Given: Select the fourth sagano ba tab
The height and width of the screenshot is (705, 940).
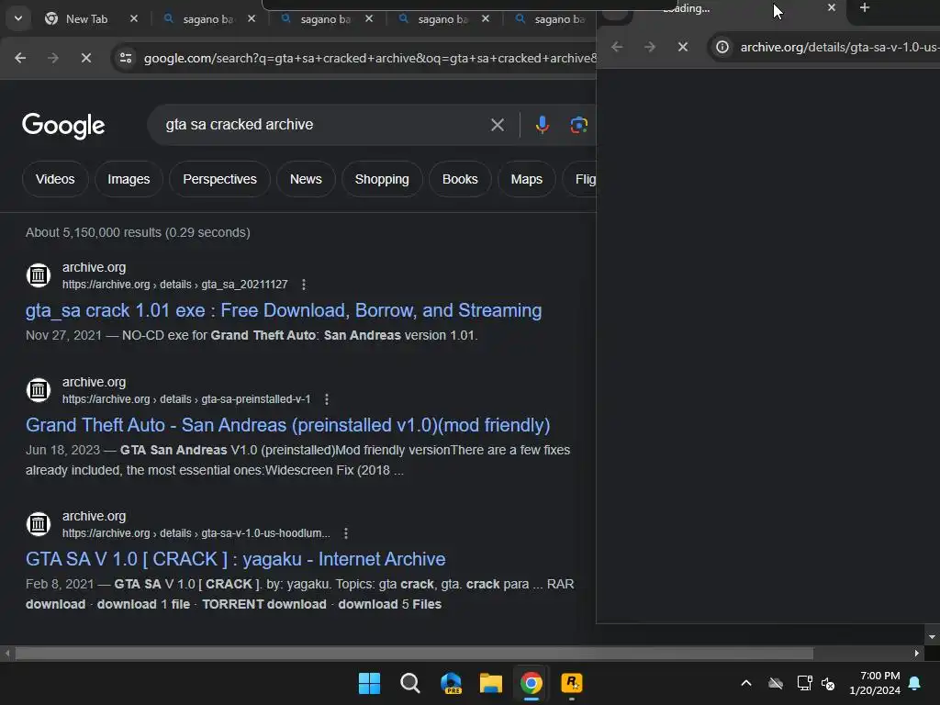Looking at the screenshot, I should (x=552, y=19).
